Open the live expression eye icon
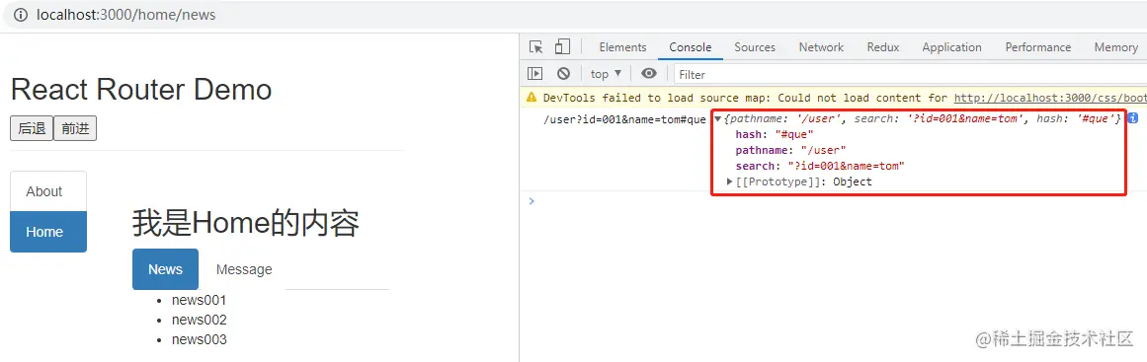Screen dimensions: 1147x362 tap(649, 74)
